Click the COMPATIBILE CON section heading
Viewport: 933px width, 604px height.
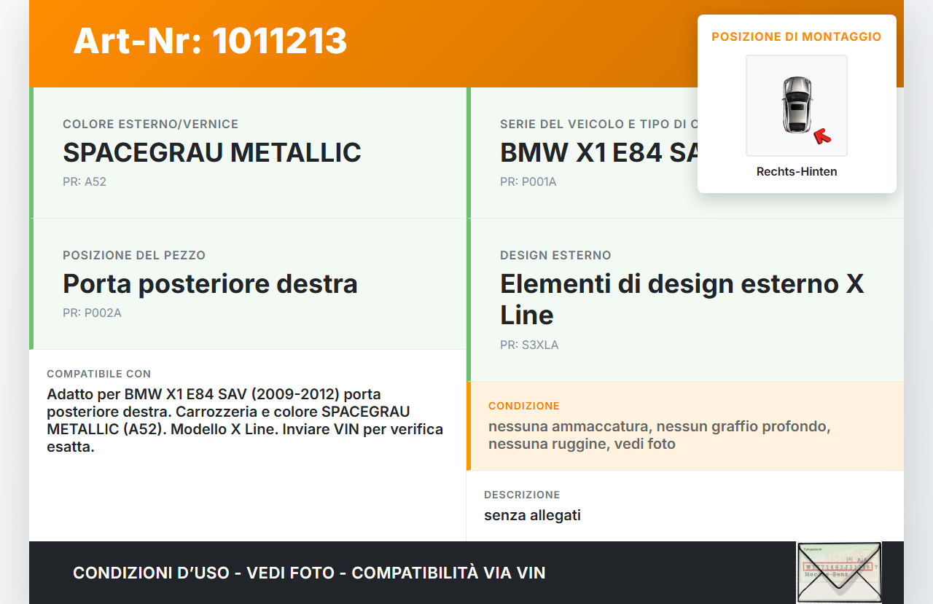pos(99,374)
